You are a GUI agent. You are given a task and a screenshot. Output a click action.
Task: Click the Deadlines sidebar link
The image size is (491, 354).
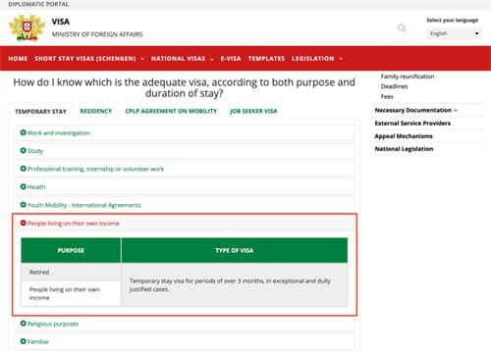coord(394,86)
